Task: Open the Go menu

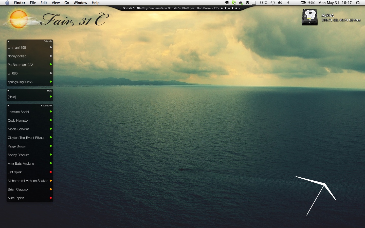Action: coord(67,3)
